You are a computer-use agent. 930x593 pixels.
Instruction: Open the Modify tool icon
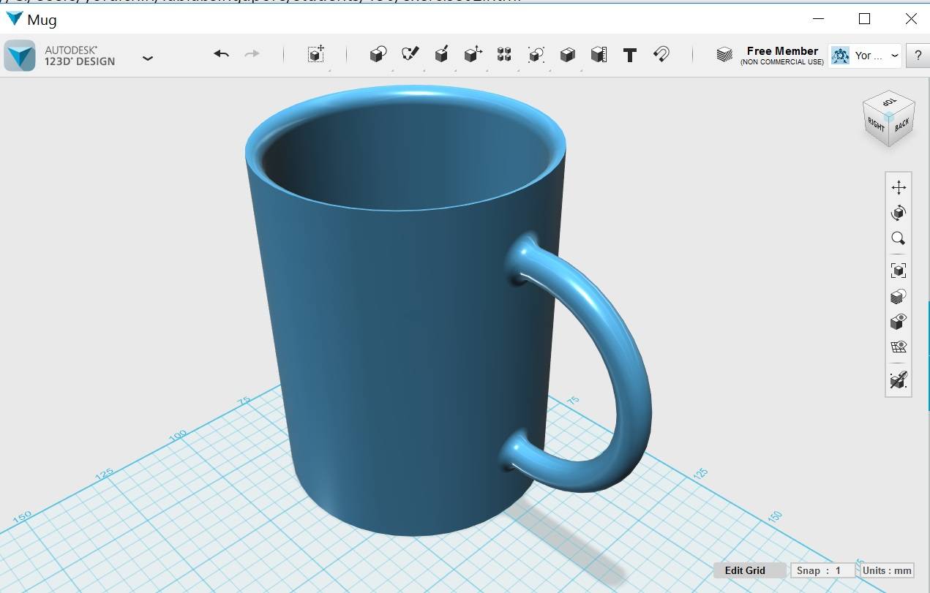pos(473,55)
